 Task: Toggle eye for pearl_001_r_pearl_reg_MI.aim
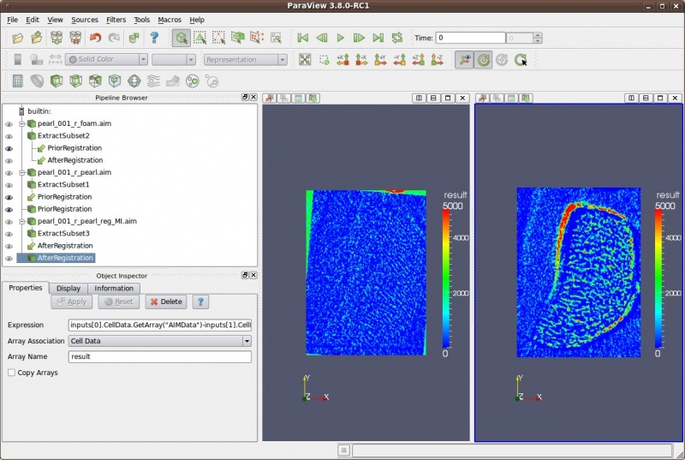click(9, 222)
